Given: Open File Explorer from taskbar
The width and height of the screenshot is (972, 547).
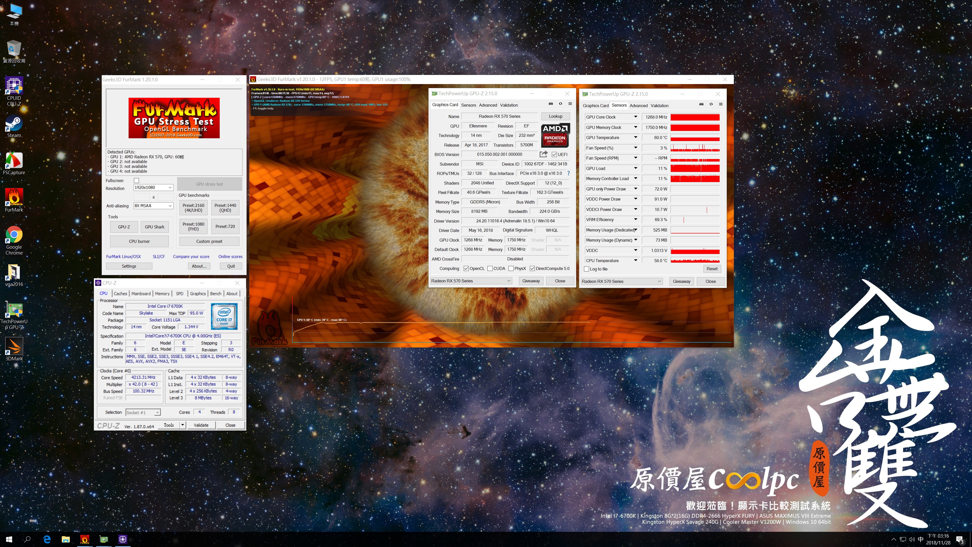Looking at the screenshot, I should tap(66, 539).
